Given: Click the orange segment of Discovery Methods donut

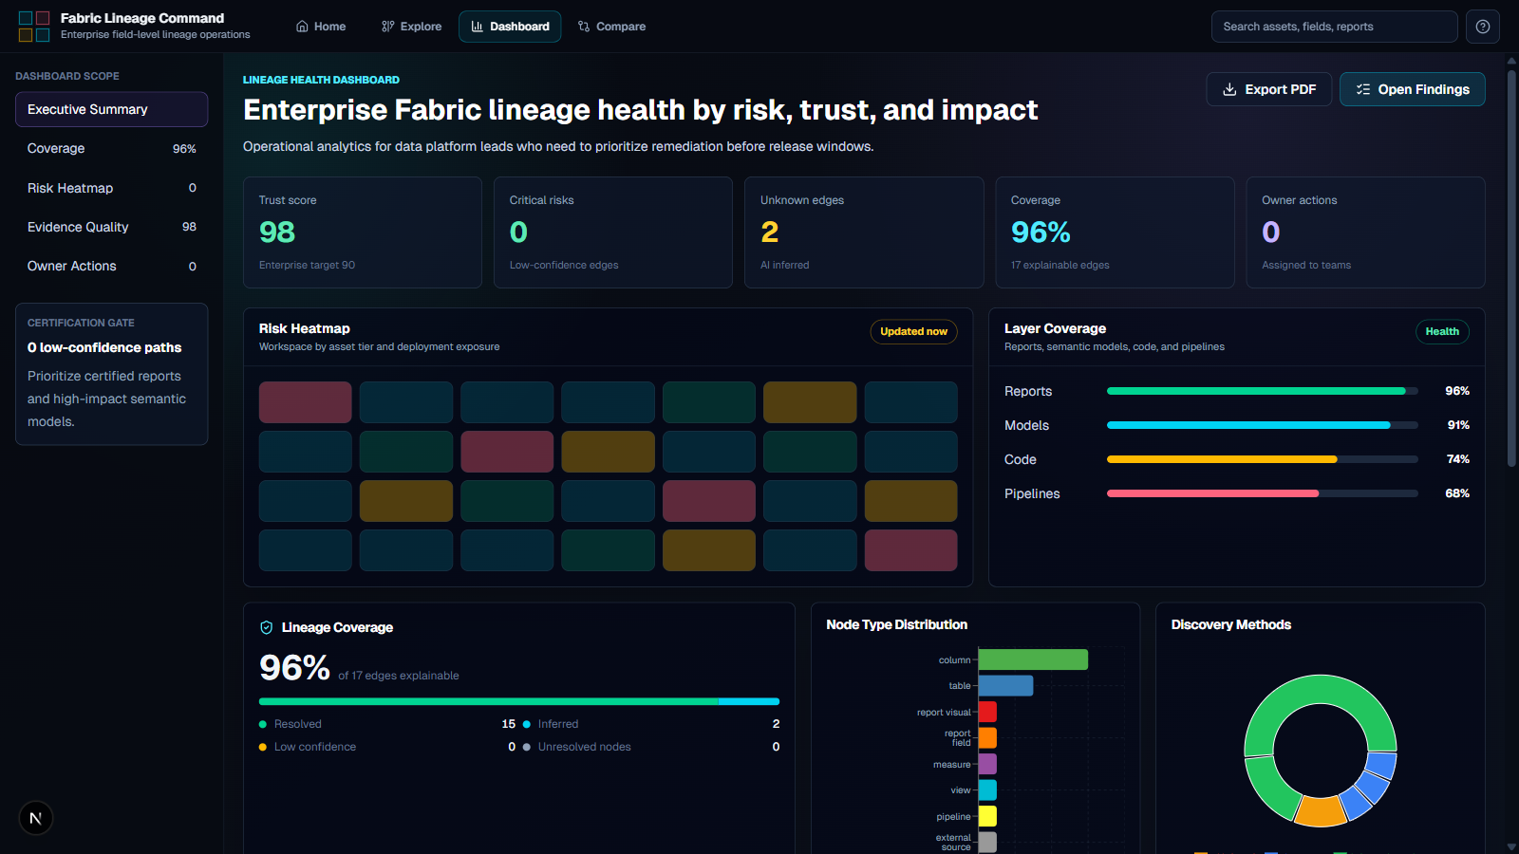Looking at the screenshot, I should [x=1321, y=811].
